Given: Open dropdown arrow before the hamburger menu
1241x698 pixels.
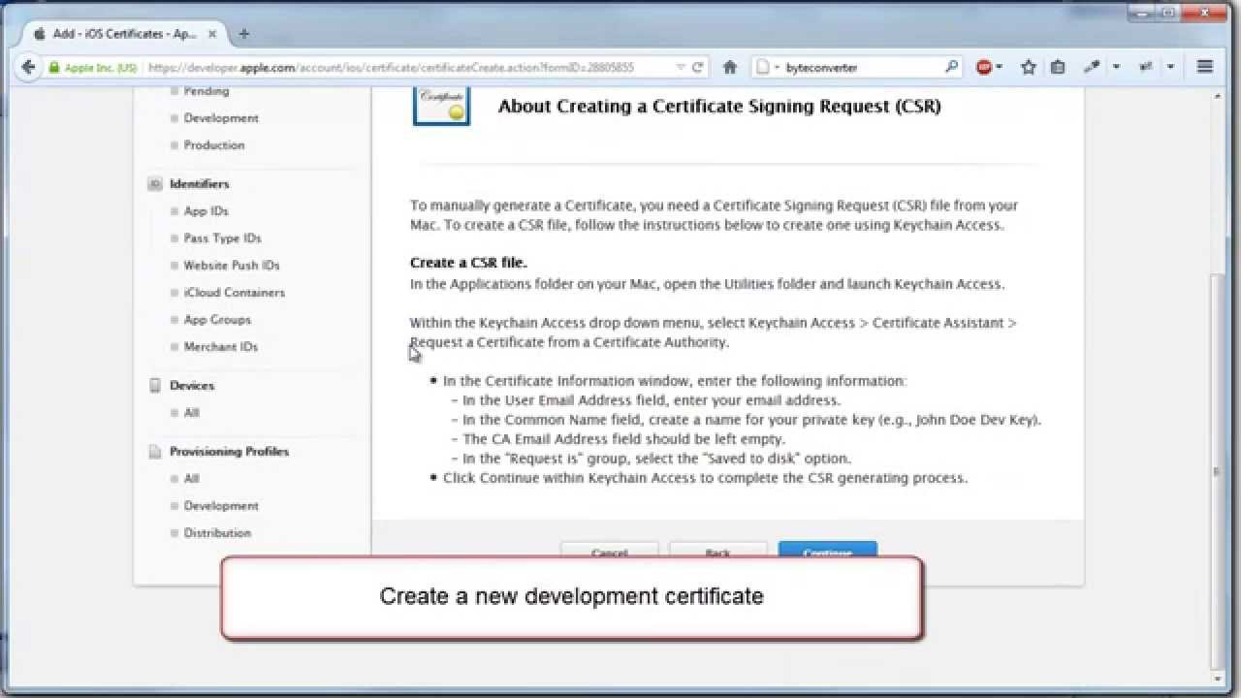Looking at the screenshot, I should (x=1170, y=68).
